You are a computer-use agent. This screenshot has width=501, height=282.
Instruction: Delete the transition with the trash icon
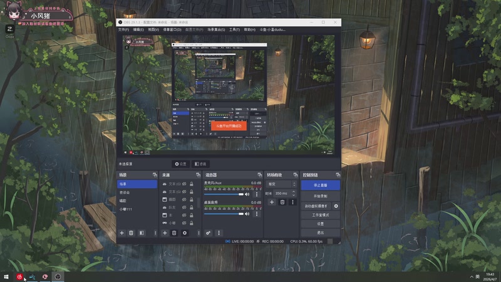click(x=282, y=202)
